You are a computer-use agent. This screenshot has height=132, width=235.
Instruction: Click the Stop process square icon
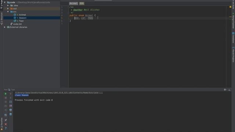[6, 98]
